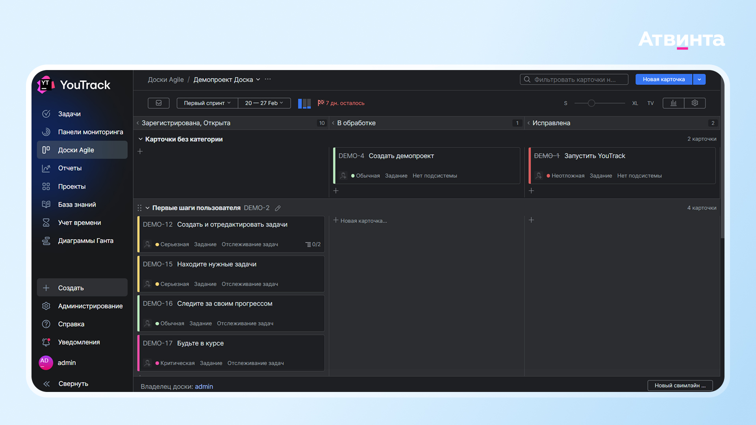Collapse the Зарегистрирована, Открыта column
This screenshot has width=756, height=425.
pyautogui.click(x=137, y=123)
